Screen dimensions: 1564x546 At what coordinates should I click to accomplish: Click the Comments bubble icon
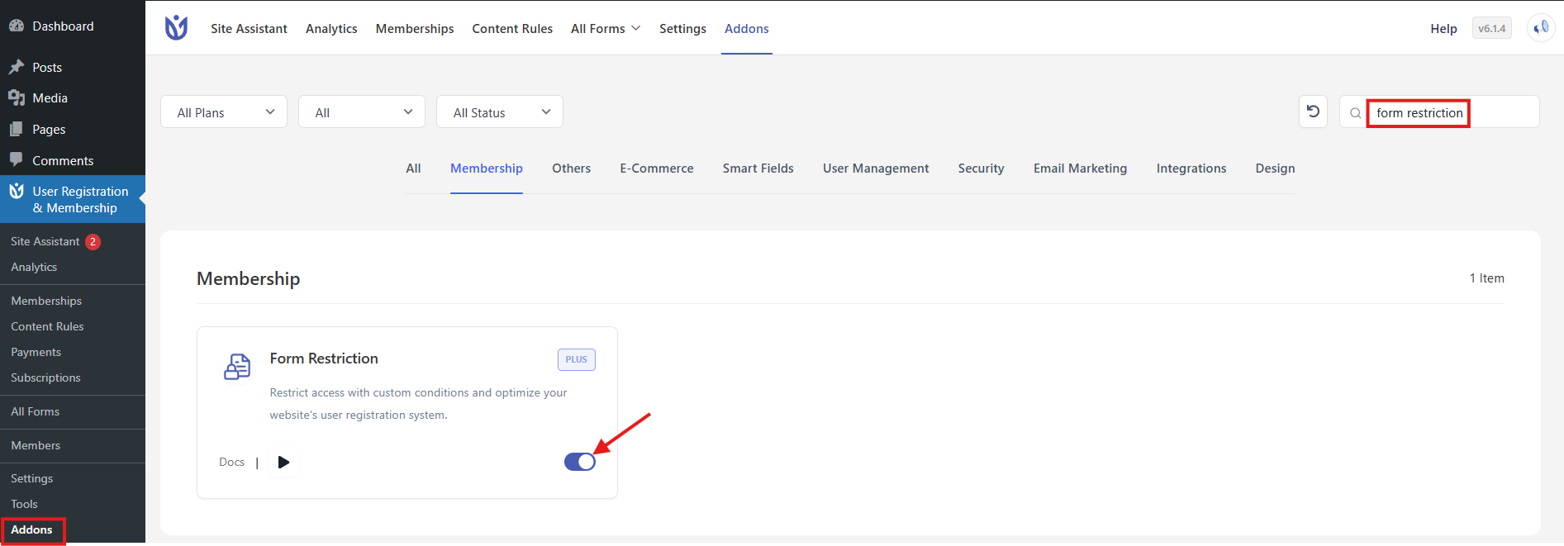click(17, 159)
